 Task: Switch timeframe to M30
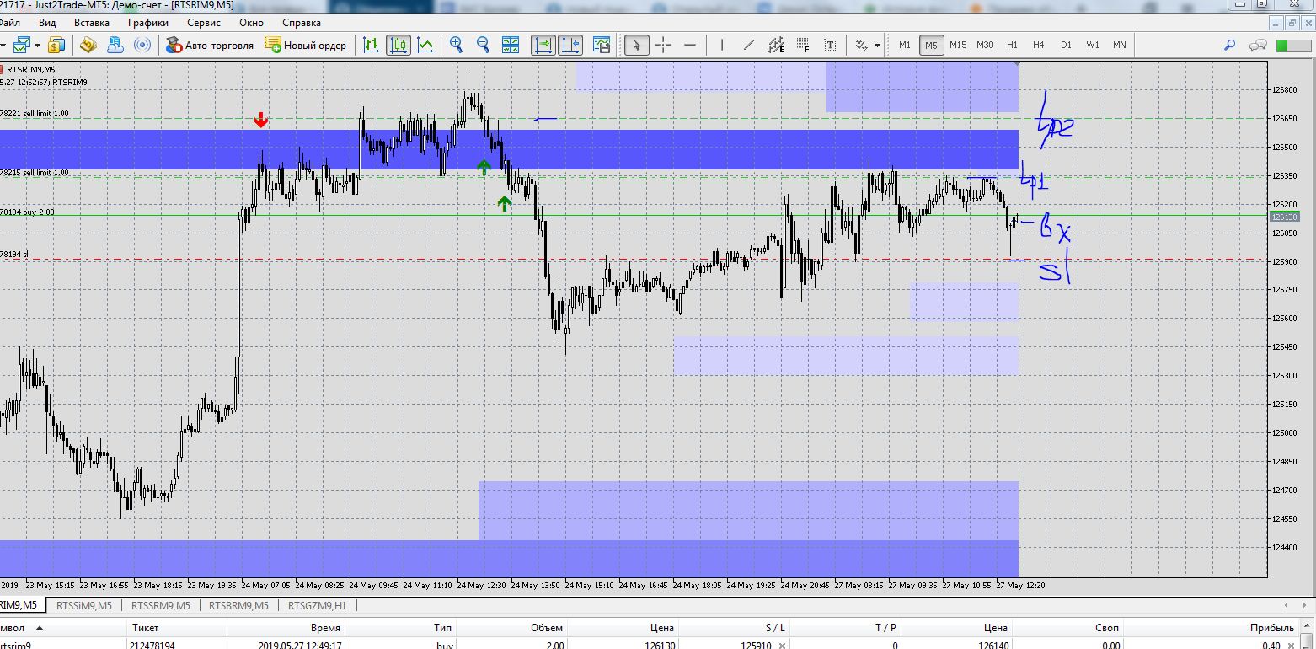click(x=985, y=45)
